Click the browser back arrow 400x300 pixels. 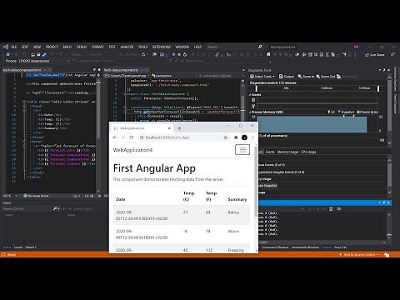115,137
